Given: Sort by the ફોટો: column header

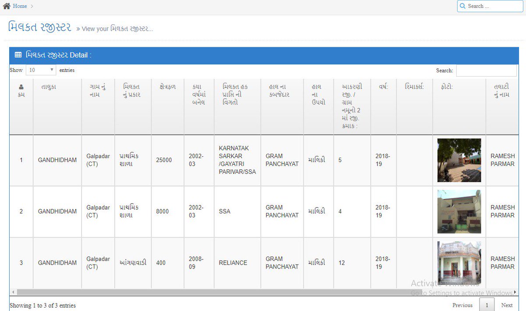Looking at the screenshot, I should coord(459,106).
